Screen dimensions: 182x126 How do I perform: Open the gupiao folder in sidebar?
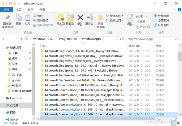click(x=15, y=80)
